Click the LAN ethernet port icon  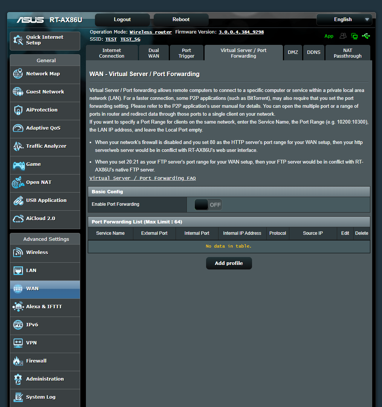pos(18,271)
